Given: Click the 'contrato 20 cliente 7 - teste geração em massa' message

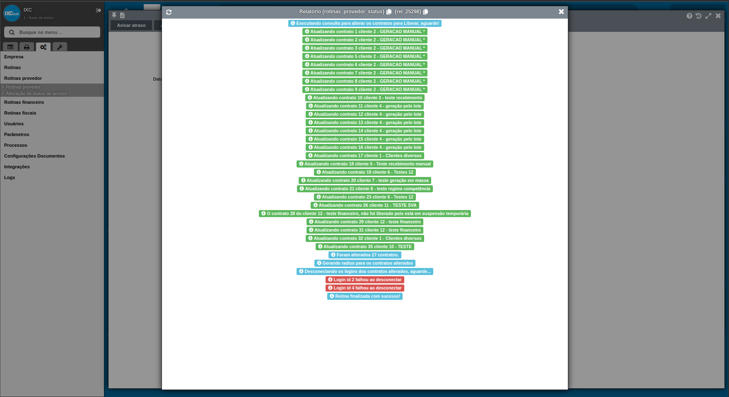Looking at the screenshot, I should [365, 180].
